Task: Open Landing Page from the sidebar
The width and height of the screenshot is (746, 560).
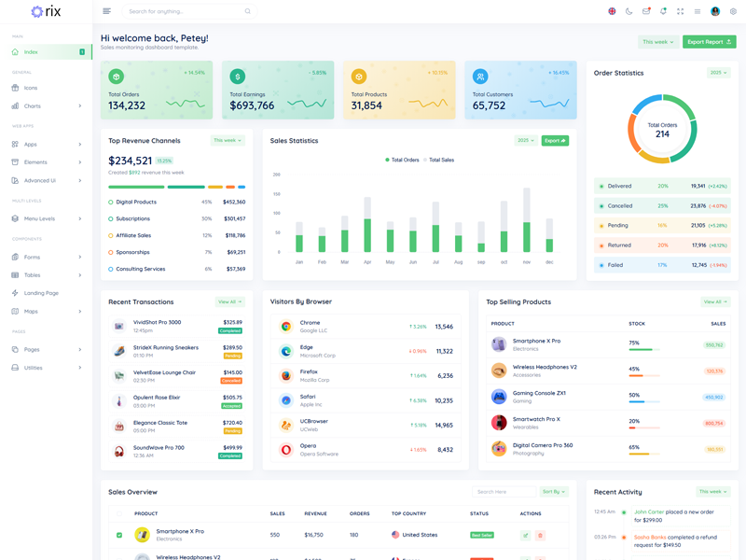Action: [41, 293]
